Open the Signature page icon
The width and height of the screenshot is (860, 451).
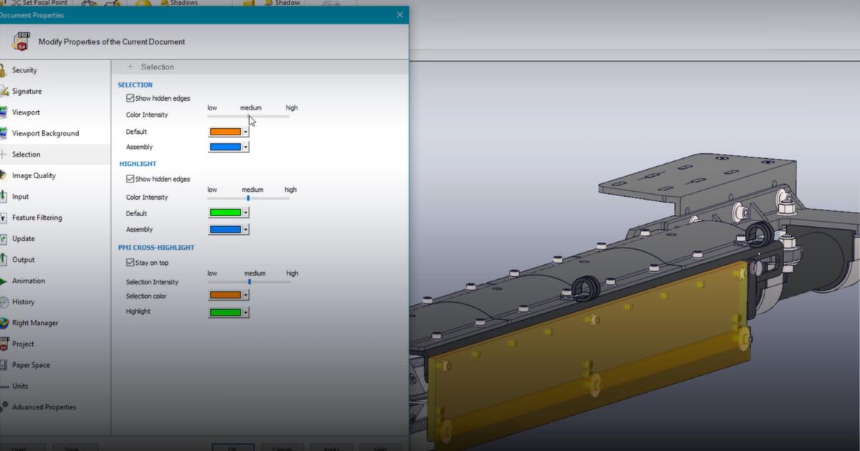click(3, 91)
